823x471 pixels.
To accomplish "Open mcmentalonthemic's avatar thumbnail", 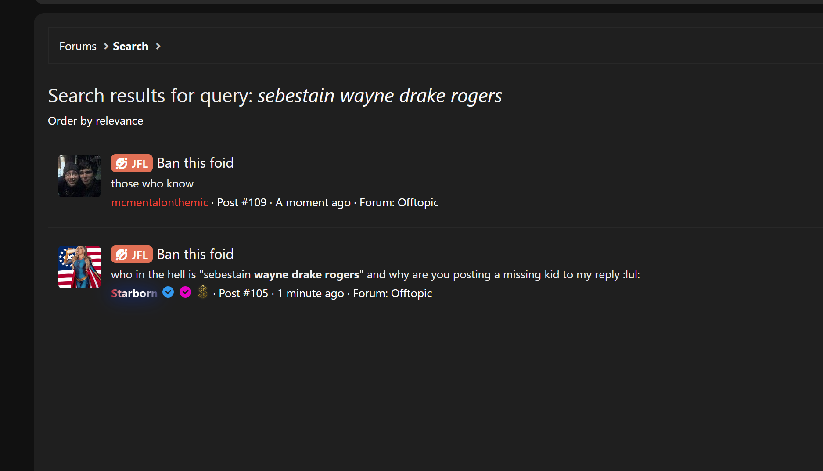I will [79, 176].
